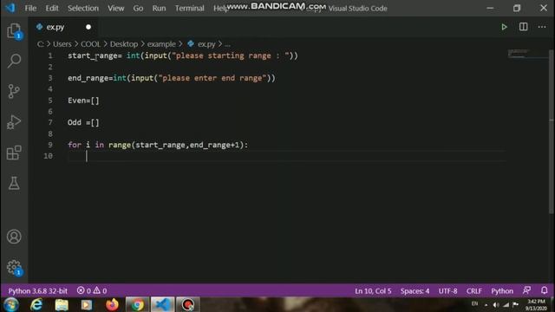Open the Terminal menu

[x=189, y=8]
